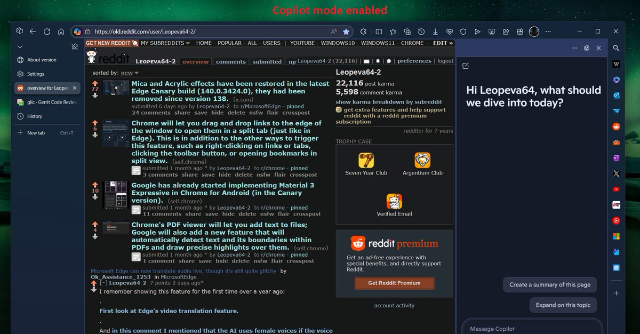Switch to the submitted profile tab
The image size is (640, 334).
click(x=267, y=61)
